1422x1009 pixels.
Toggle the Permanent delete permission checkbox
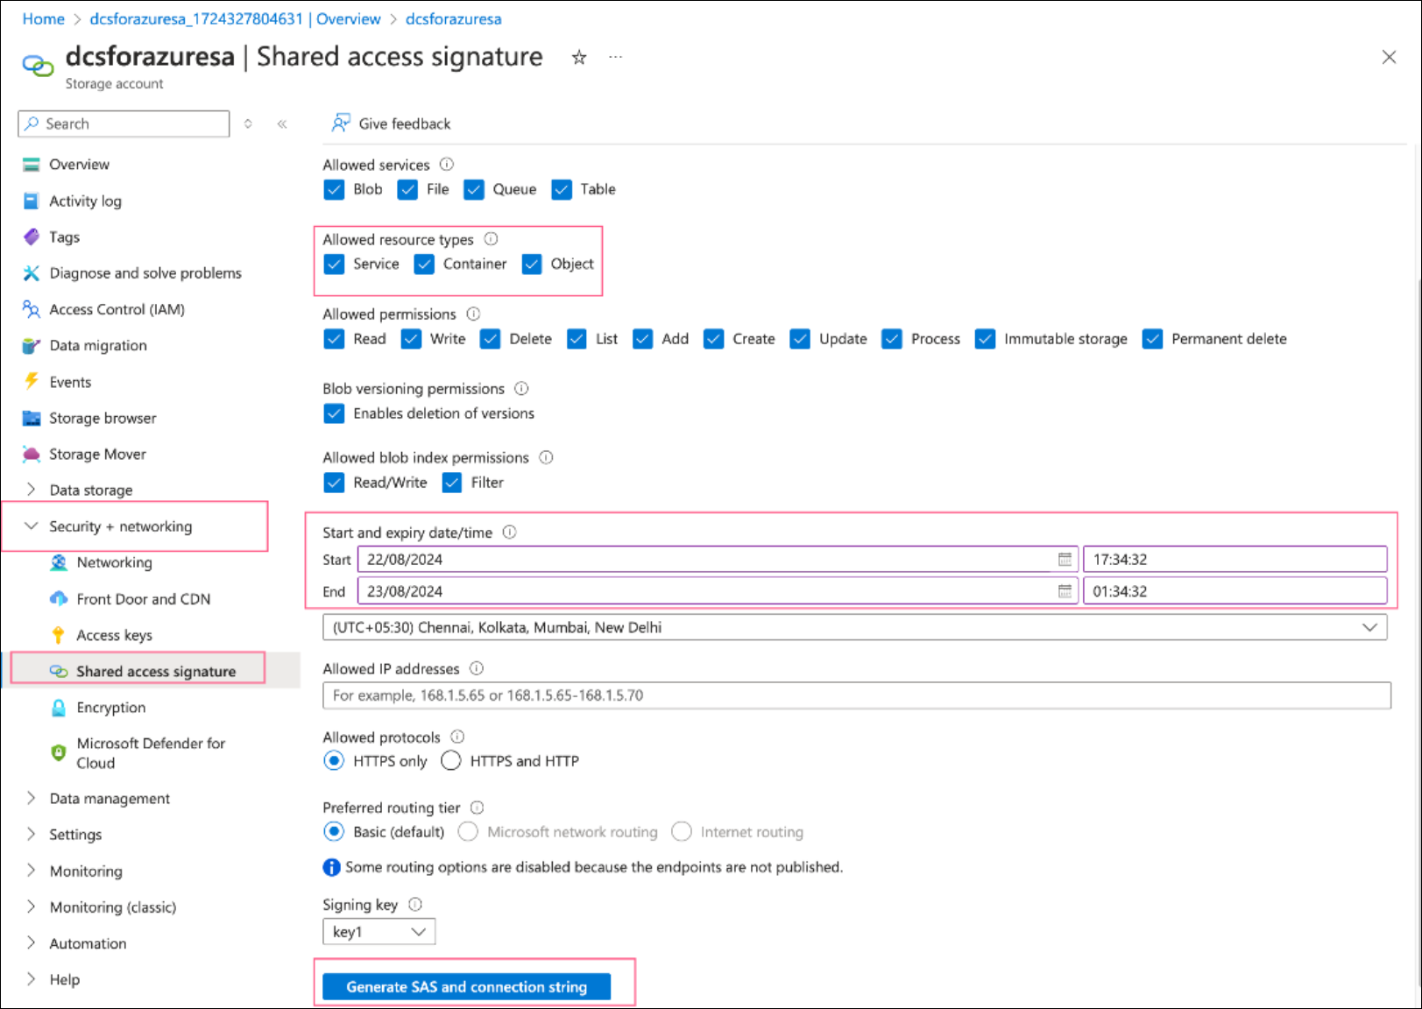[1152, 339]
